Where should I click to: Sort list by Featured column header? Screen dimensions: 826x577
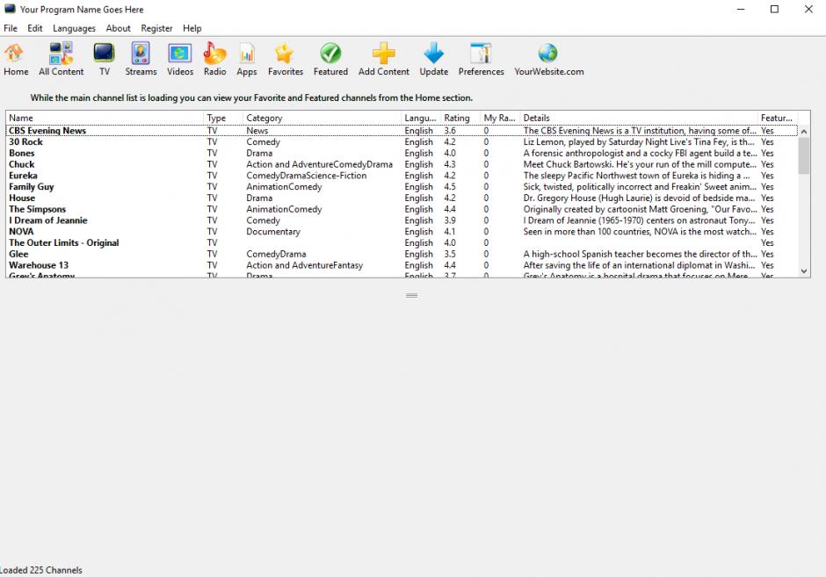click(x=778, y=118)
